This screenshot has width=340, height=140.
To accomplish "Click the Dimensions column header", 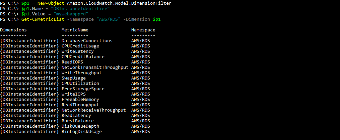I will (x=13, y=30).
